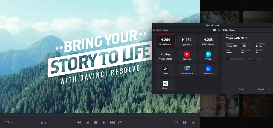
Task: Pick the TikTok export preset
Action: (x=165, y=70)
